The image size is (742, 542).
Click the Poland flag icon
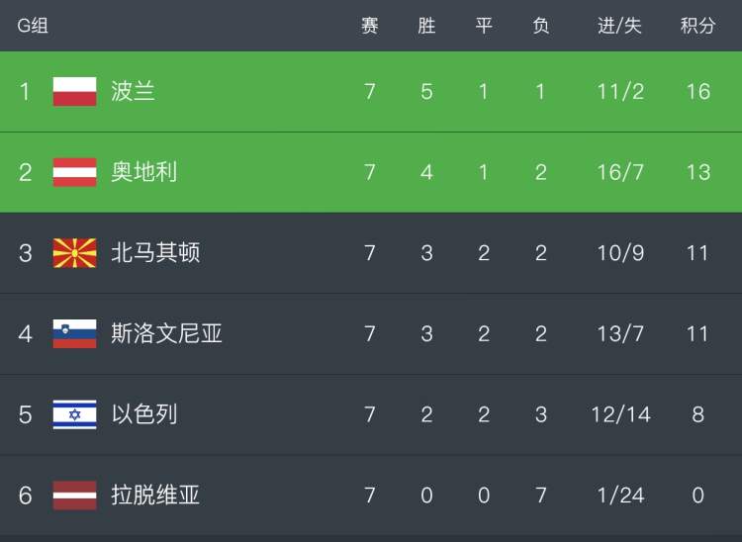pyautogui.click(x=74, y=92)
